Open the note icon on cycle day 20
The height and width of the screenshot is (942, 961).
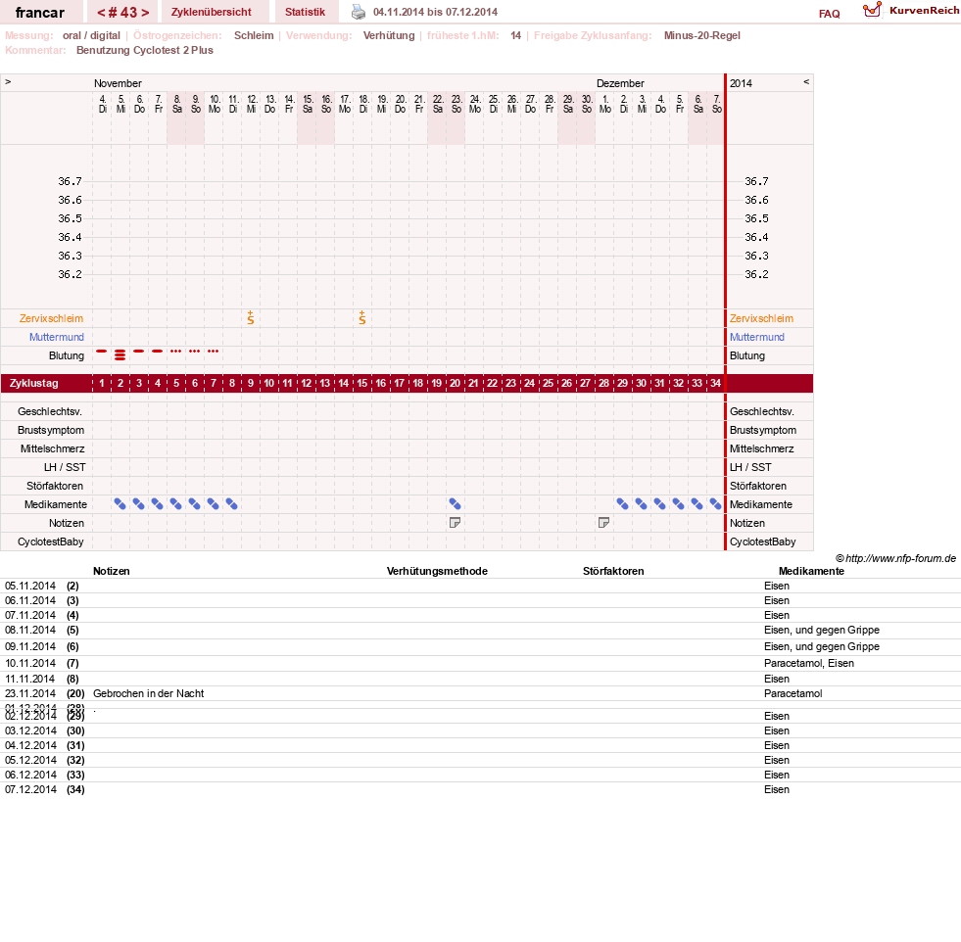pos(455,523)
